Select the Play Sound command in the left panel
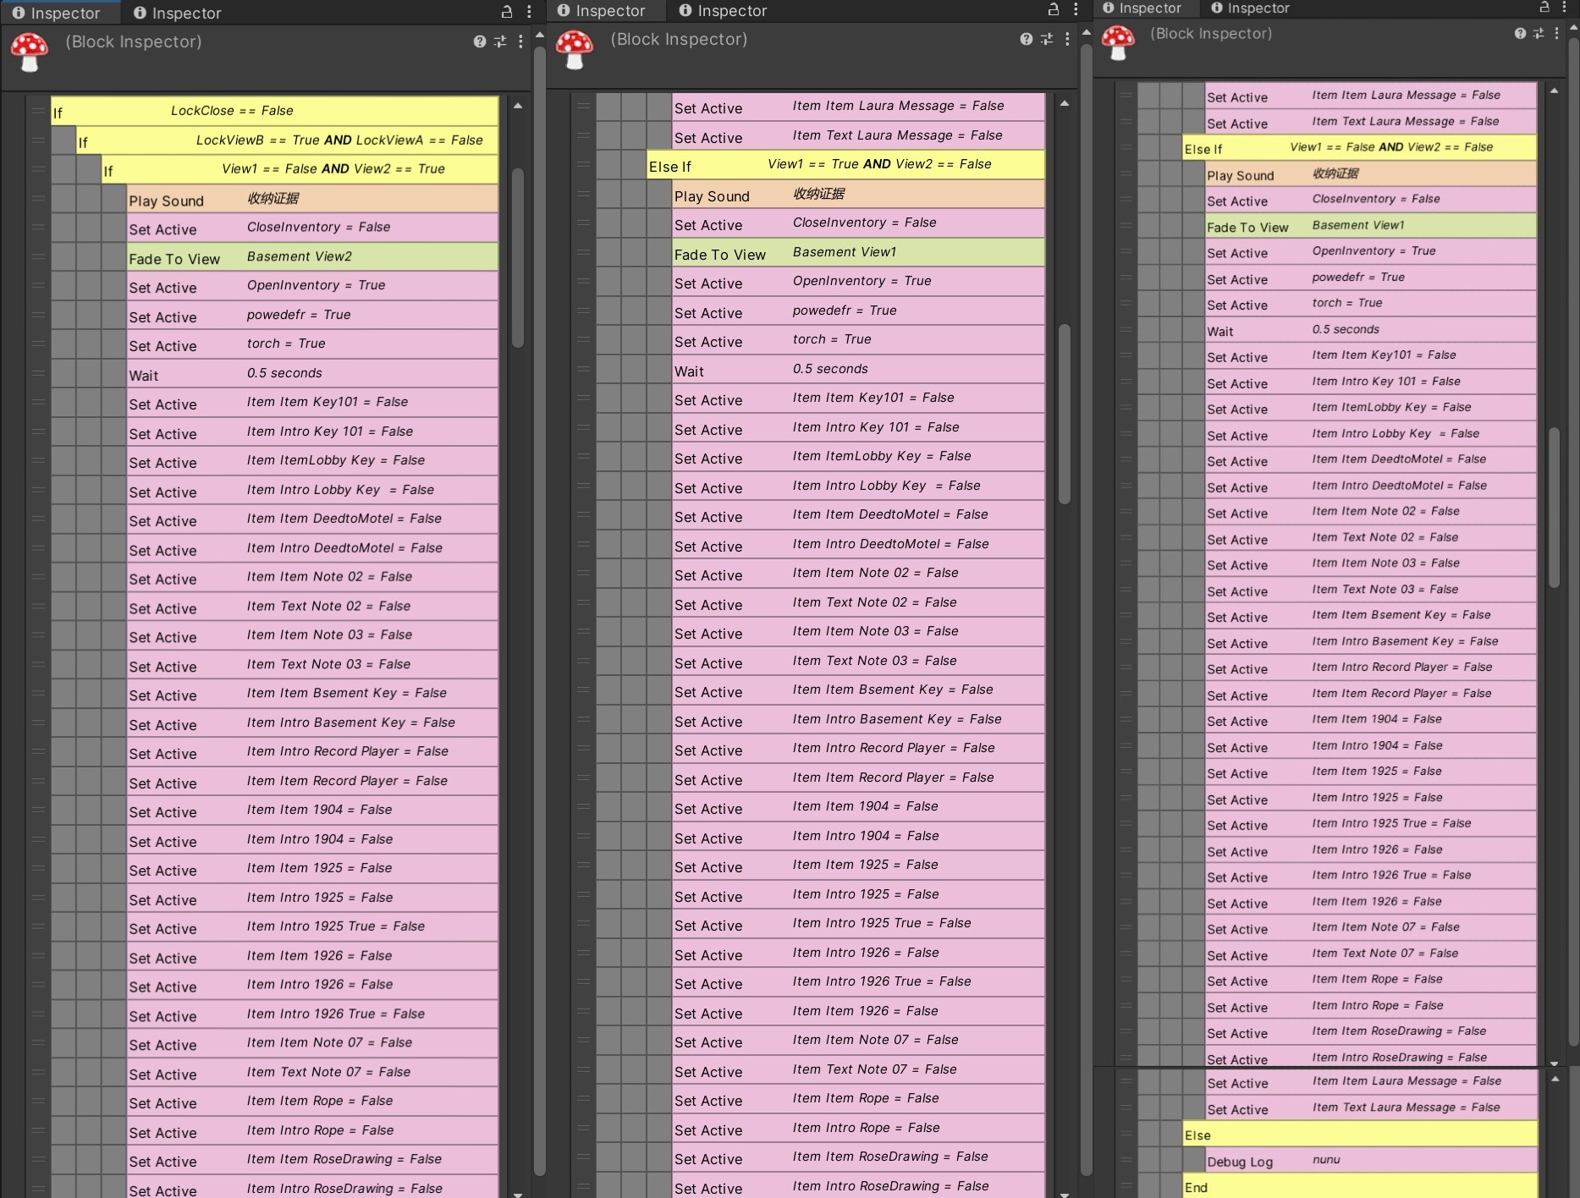Viewport: 1580px width, 1198px height. 312,199
